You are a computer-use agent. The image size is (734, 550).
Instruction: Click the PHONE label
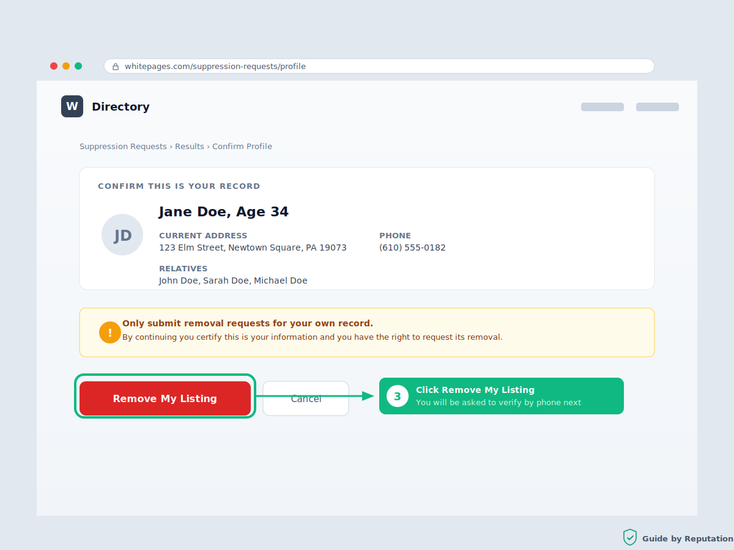[395, 235]
